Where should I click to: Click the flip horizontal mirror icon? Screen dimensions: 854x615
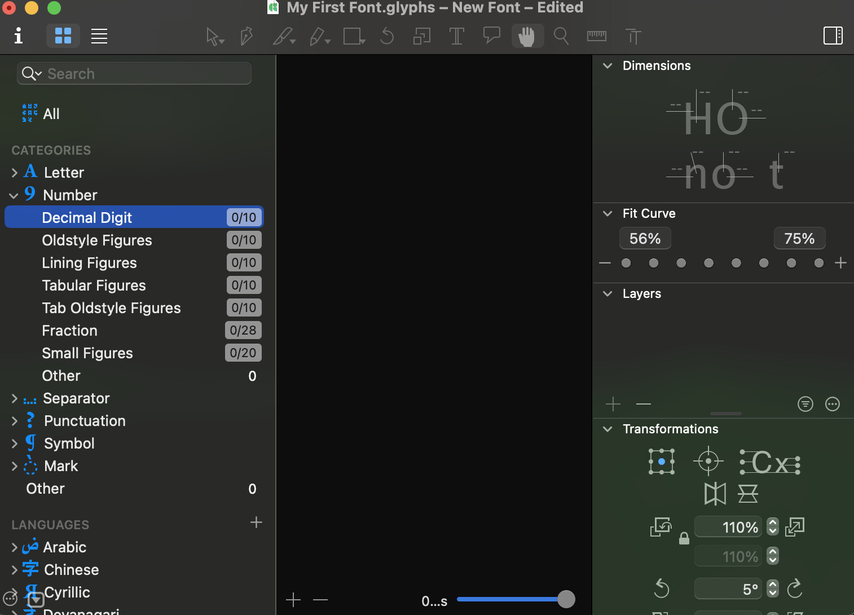[715, 494]
